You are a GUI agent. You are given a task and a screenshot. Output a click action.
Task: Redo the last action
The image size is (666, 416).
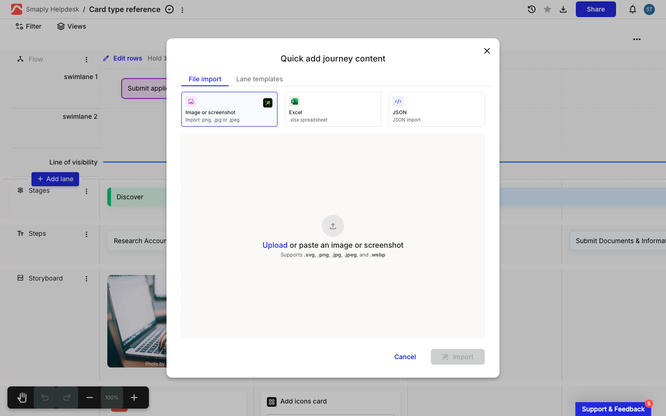67,398
